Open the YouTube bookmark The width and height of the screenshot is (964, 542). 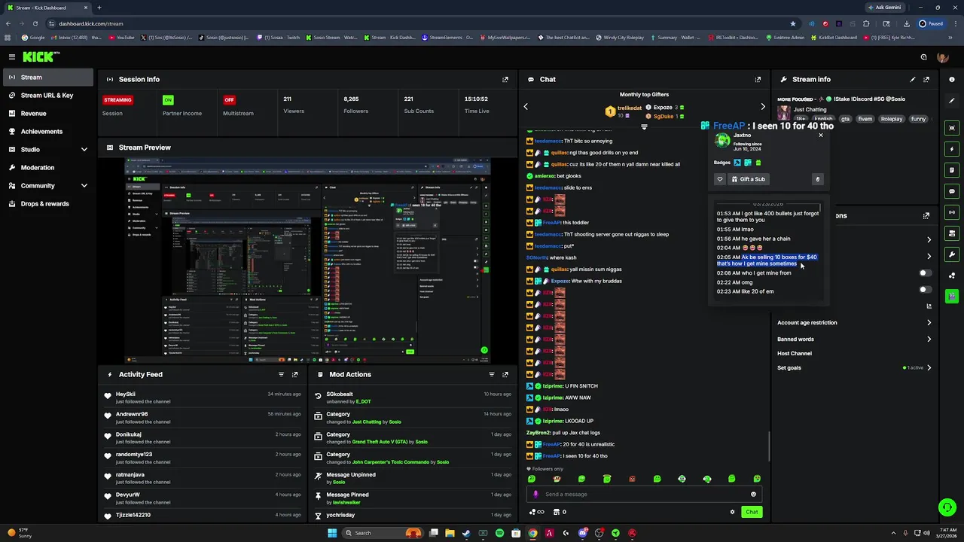tap(120, 37)
